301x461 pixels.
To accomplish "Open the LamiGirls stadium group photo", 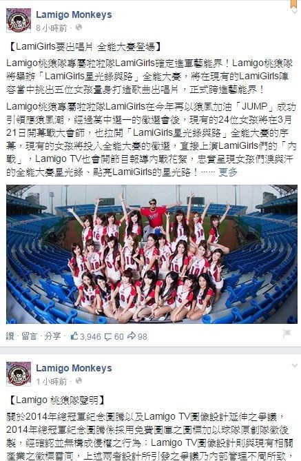I will [x=152, y=254].
